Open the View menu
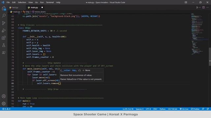This screenshot has height=118, width=211. click(31, 2)
